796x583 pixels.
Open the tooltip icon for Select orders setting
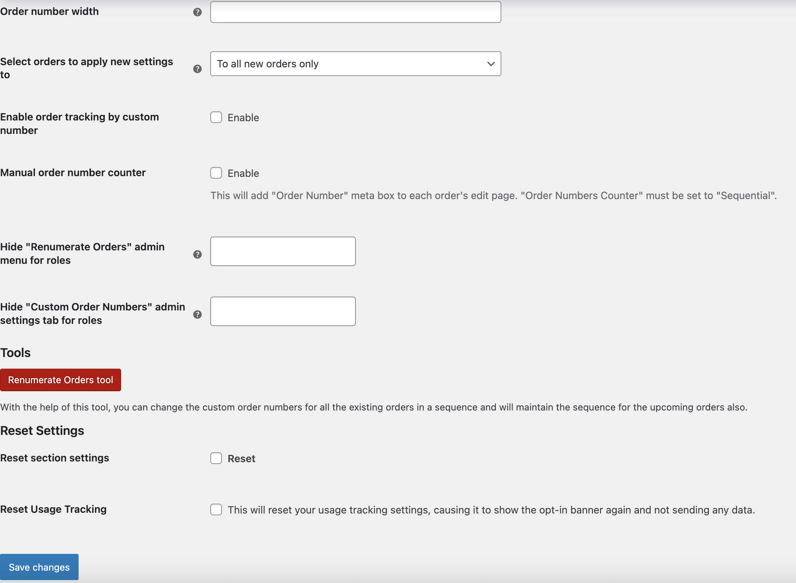click(x=197, y=69)
